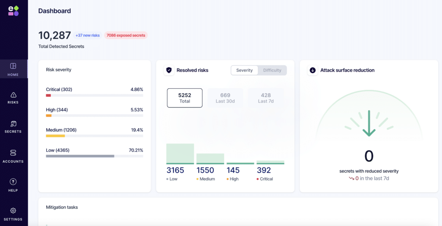442x226 pixels.
Task: Select the 669 Last 30d tab
Action: click(225, 98)
